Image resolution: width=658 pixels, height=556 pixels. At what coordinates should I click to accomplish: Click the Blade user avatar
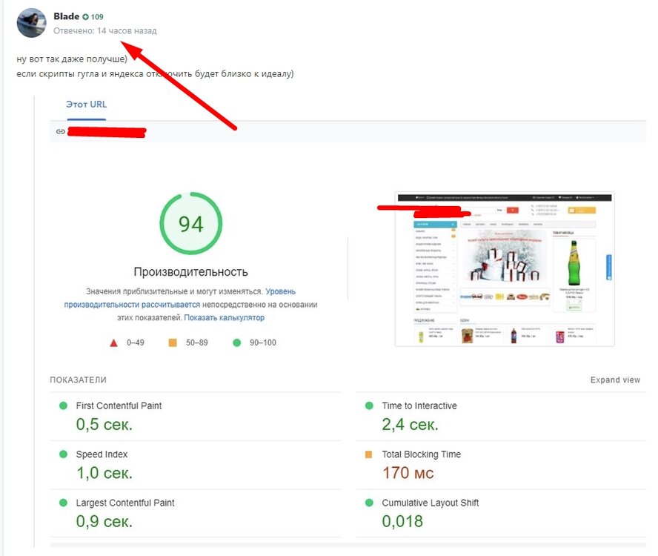click(31, 23)
